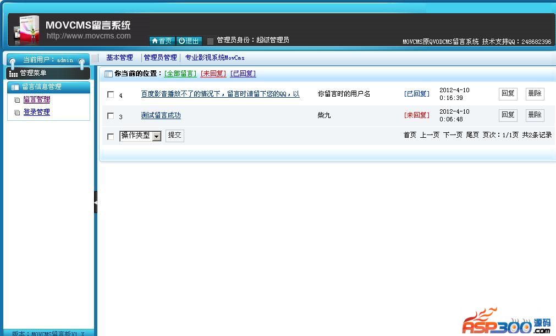Click the MOVCMS product box logo
The image size is (556, 336).
tap(26, 30)
